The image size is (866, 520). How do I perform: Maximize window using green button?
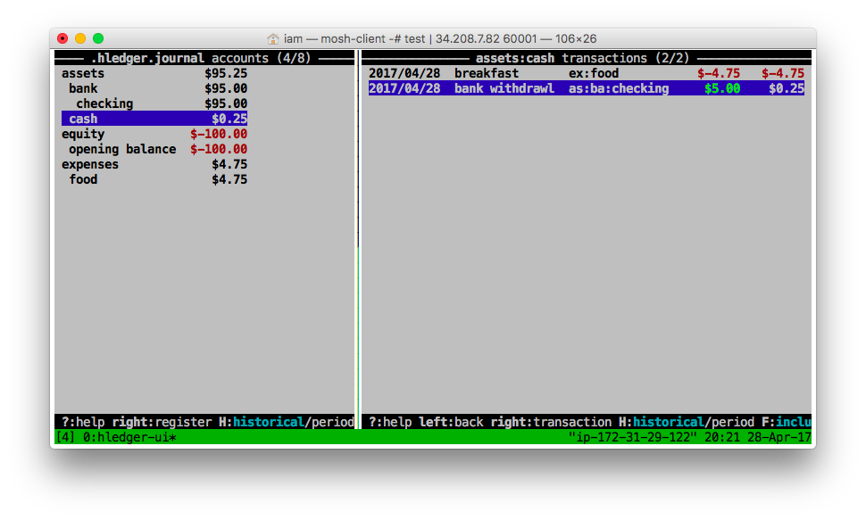98,38
